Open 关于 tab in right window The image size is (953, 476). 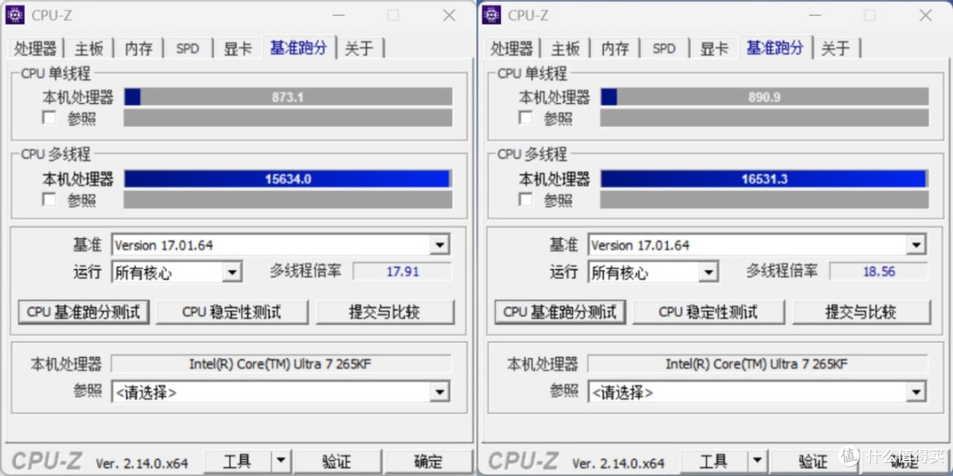click(836, 48)
